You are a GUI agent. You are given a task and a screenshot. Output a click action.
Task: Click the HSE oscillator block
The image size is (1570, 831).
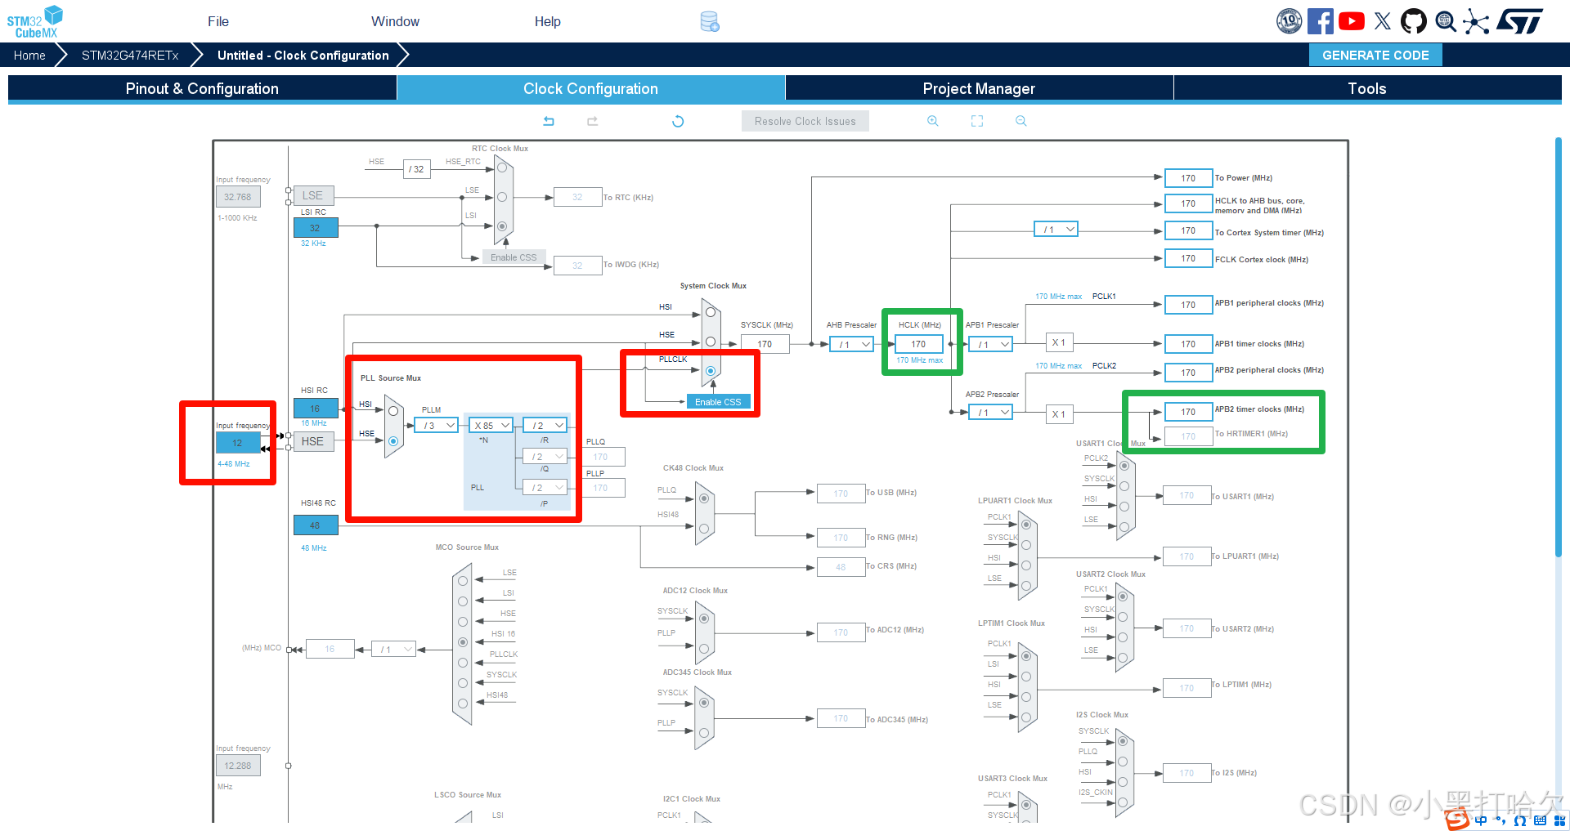point(313,441)
